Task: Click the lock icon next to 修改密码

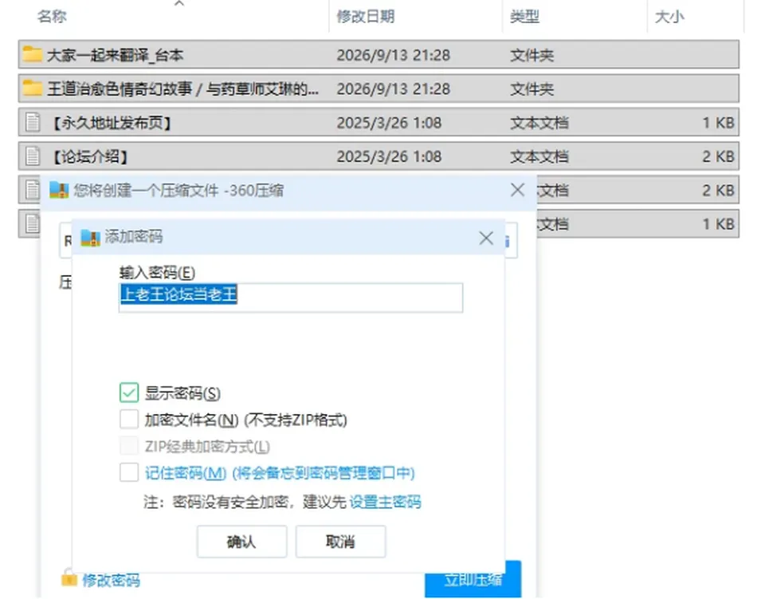Action: (x=69, y=579)
